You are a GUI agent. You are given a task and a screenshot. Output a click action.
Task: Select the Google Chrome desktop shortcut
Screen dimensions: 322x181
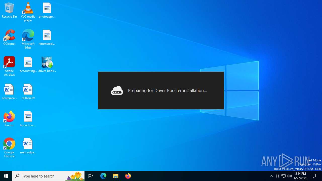9,148
